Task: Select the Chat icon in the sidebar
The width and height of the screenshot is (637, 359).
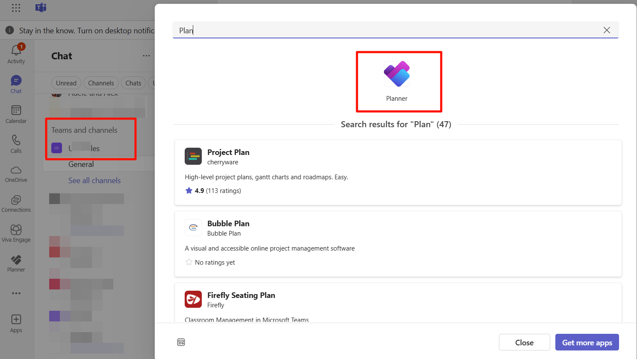Action: (16, 84)
